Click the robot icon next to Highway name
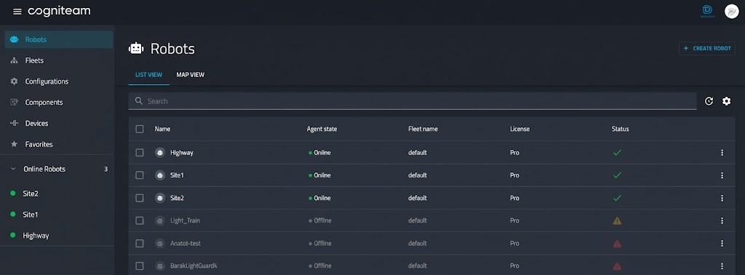Viewport: 745px width, 275px height. [x=160, y=153]
